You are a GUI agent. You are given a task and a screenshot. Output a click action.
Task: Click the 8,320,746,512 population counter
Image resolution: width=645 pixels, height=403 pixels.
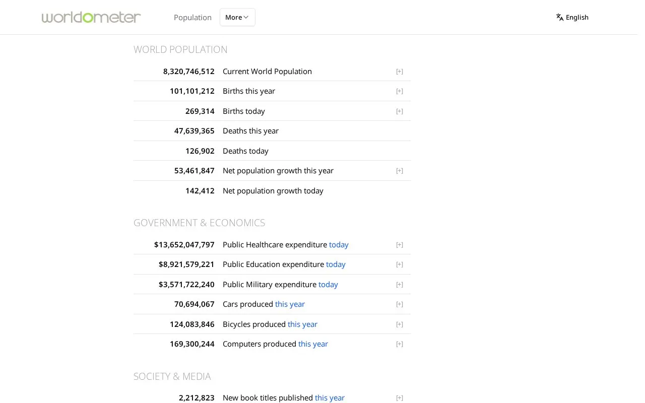(189, 72)
